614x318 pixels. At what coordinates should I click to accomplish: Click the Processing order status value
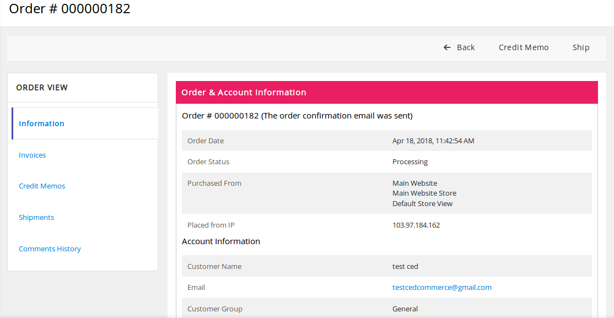410,161
